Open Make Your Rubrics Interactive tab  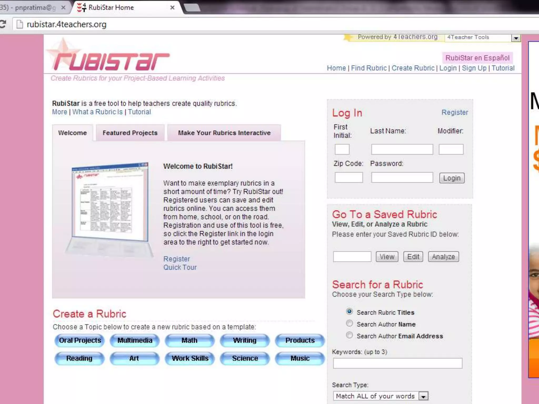point(224,133)
